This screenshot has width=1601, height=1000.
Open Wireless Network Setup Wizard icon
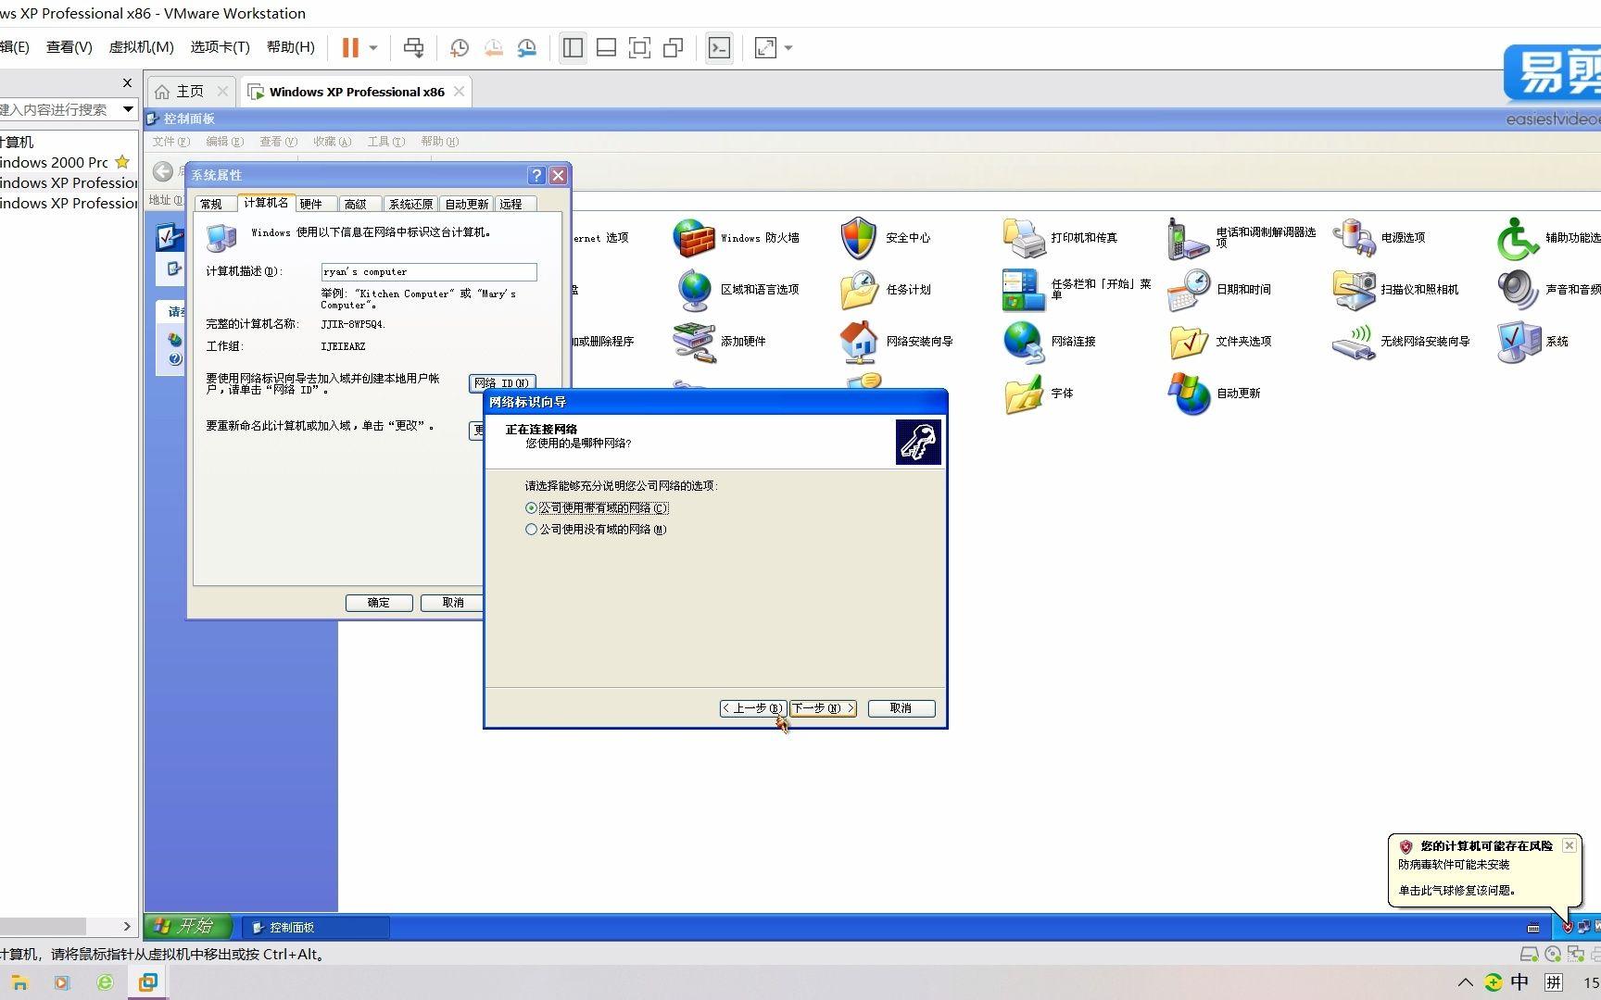1354,342
